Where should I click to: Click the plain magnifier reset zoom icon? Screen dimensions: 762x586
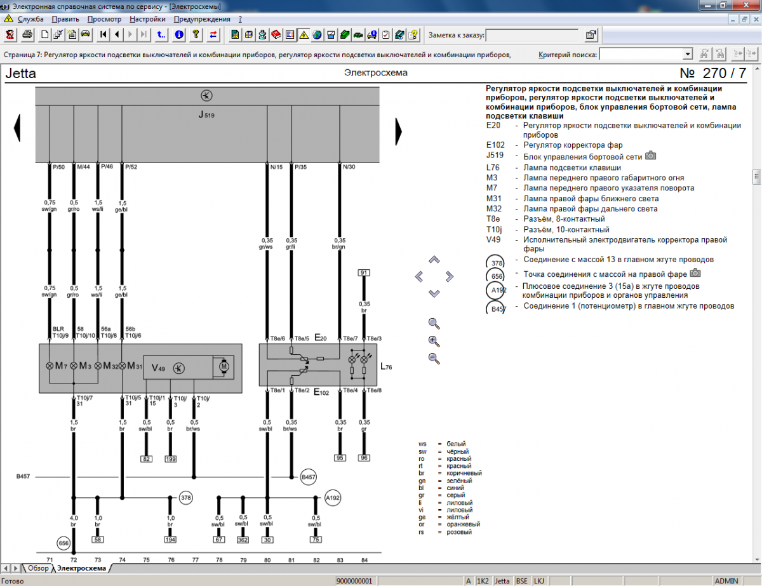434,323
